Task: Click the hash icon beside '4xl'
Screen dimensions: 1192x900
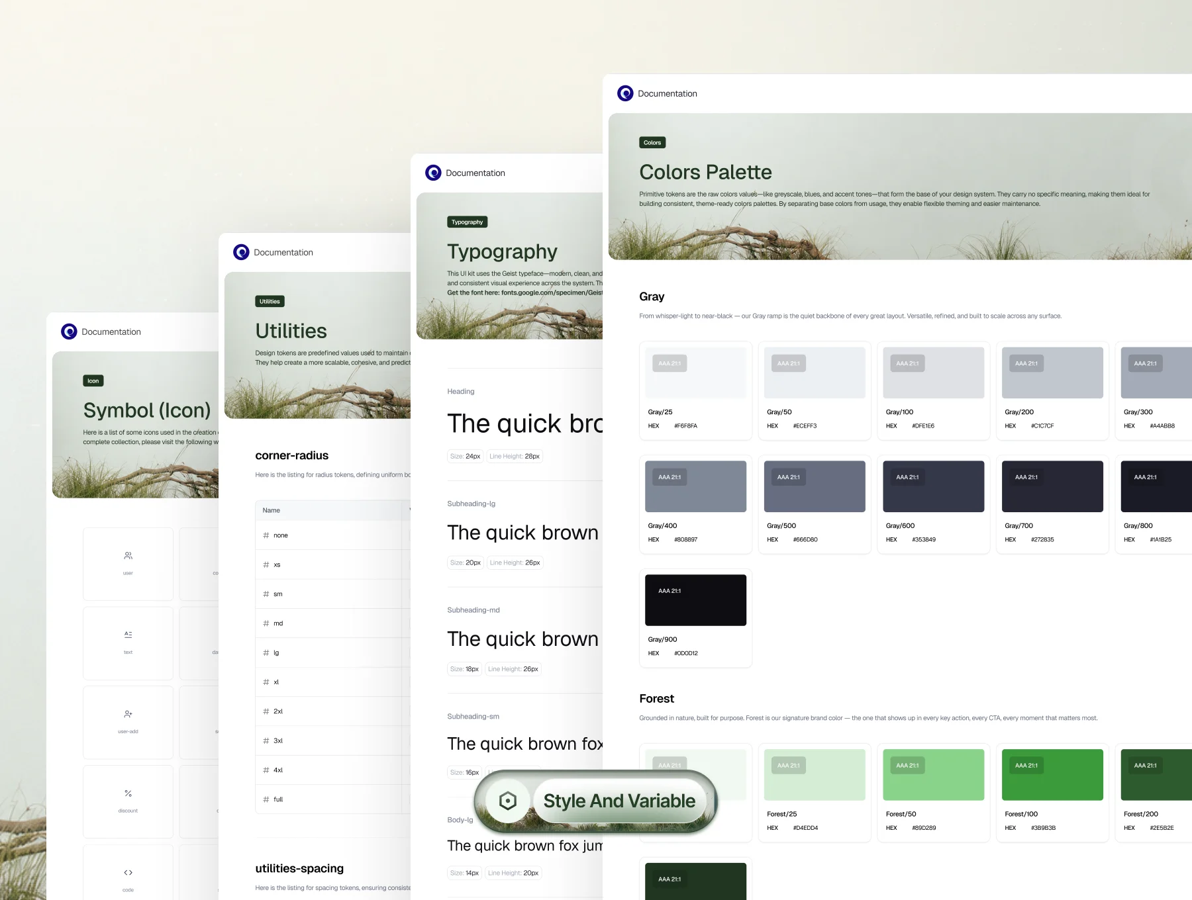Action: [x=266, y=770]
